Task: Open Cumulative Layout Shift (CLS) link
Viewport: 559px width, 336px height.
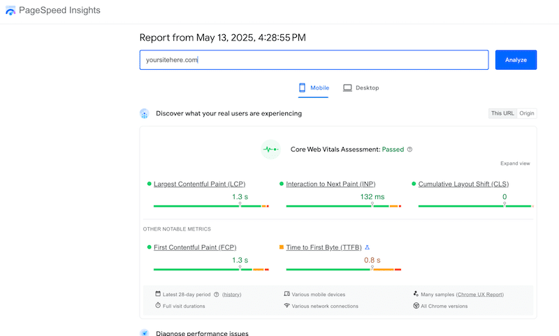Action: click(x=463, y=184)
